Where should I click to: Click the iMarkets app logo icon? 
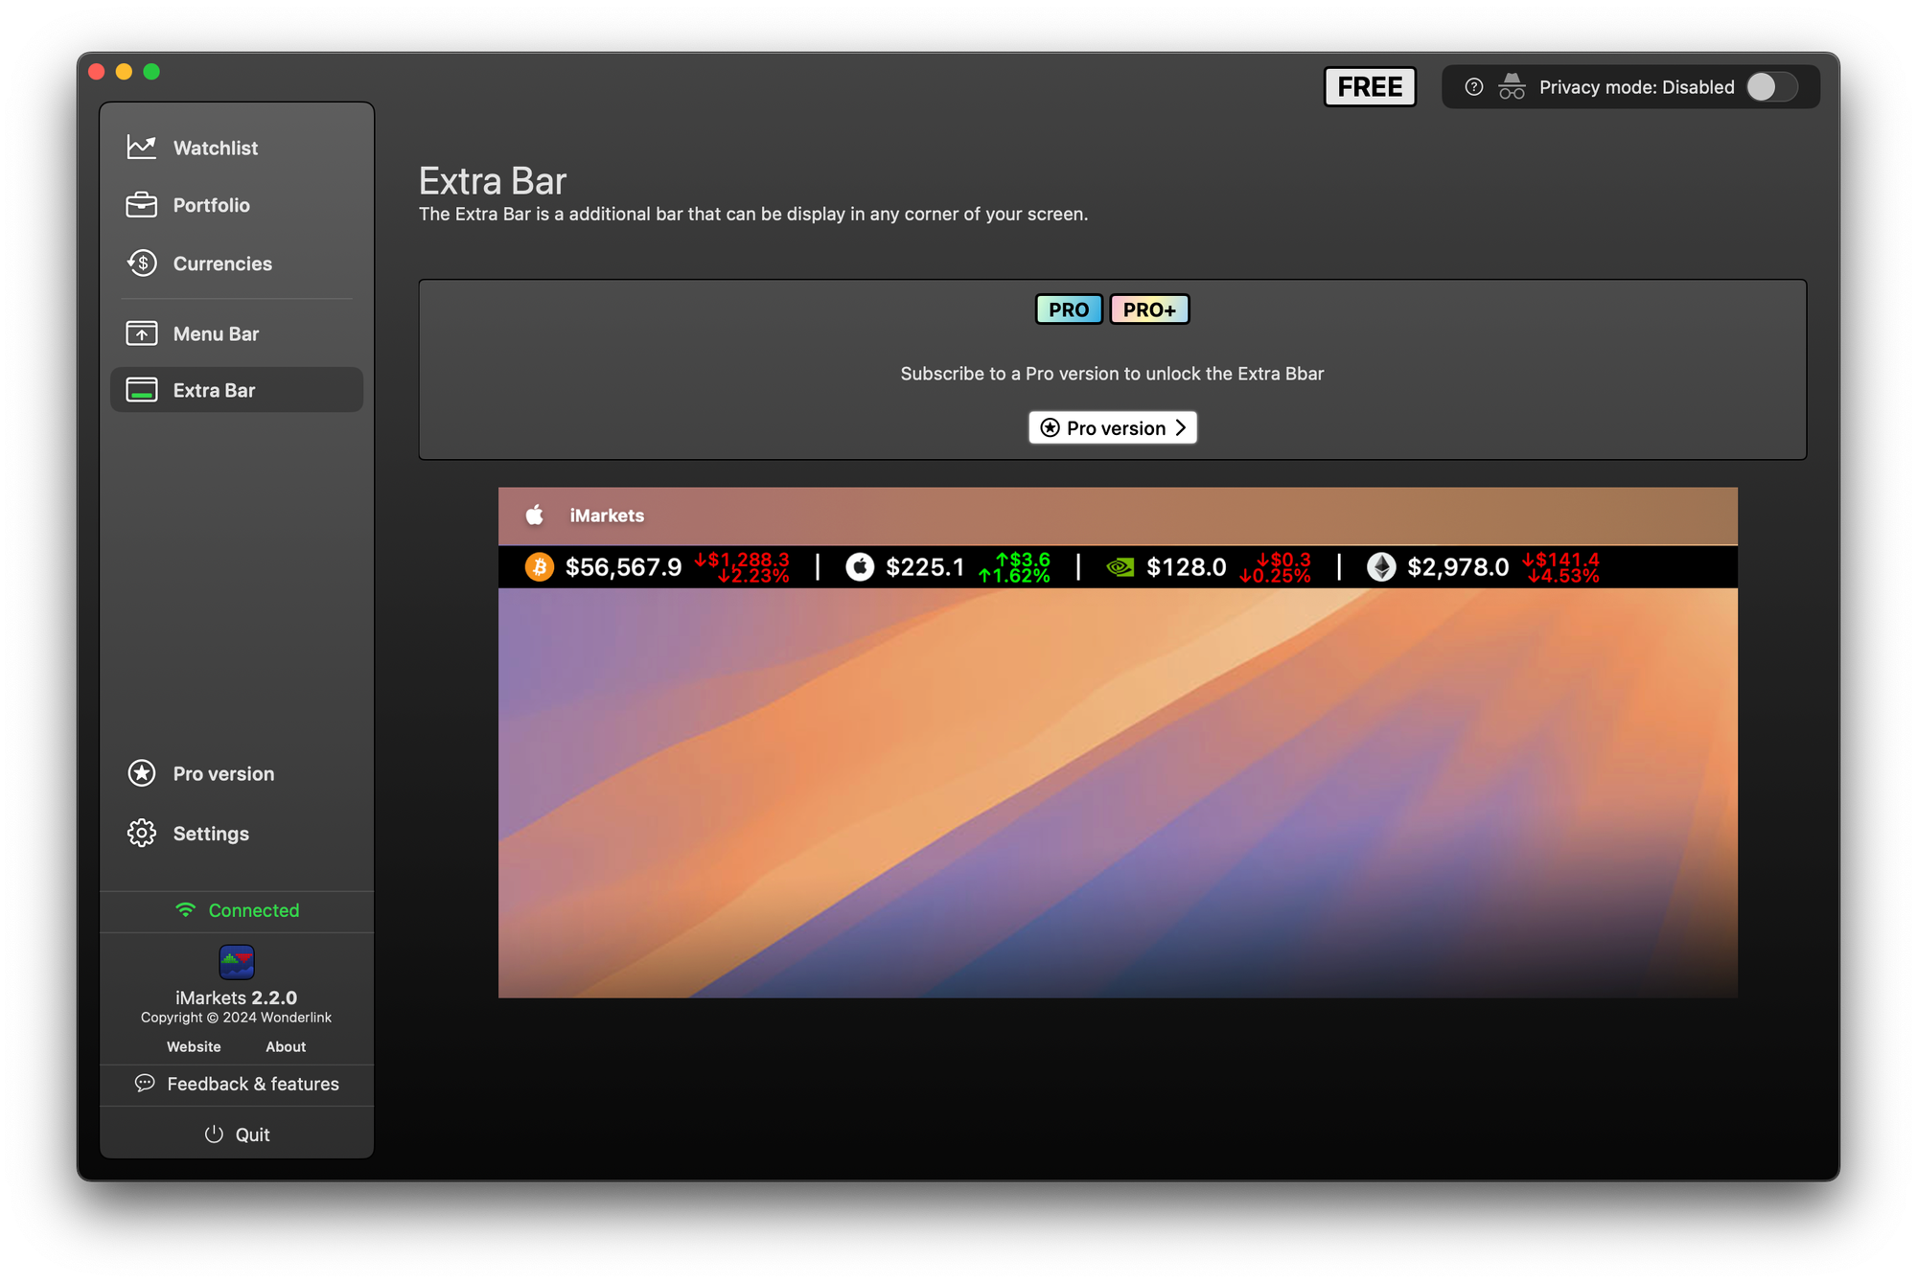pos(237,962)
